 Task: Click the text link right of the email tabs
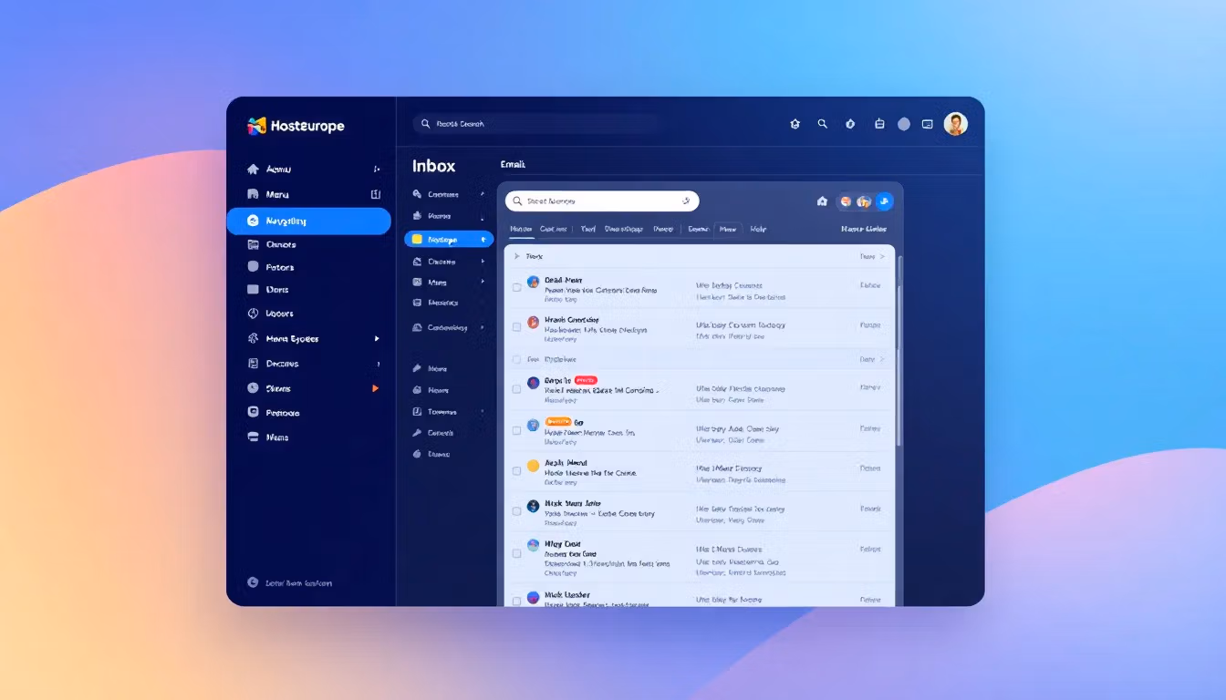coord(863,230)
